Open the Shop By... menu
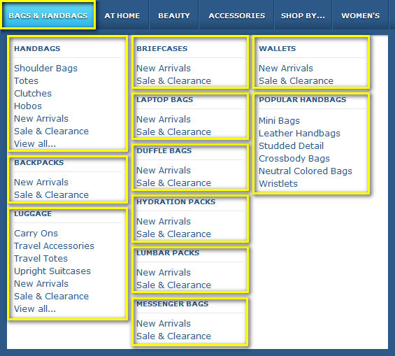 click(303, 15)
